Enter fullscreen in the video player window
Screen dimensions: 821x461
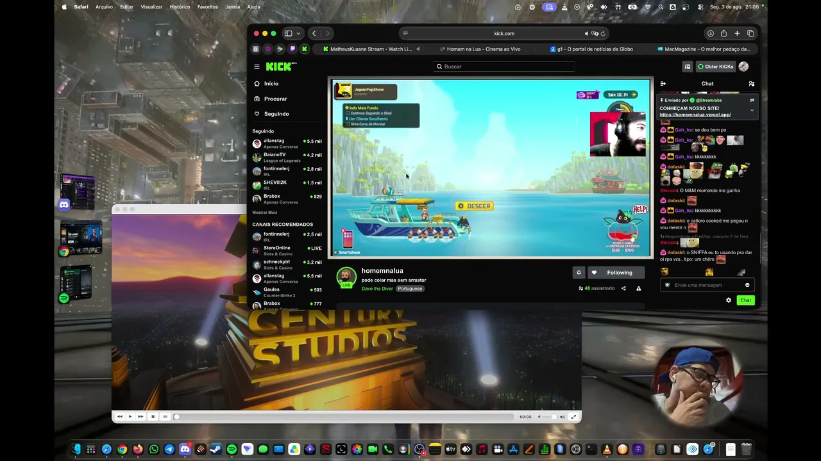pyautogui.click(x=573, y=417)
